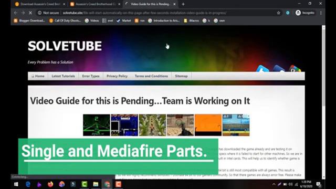Image resolution: width=336 pixels, height=189 pixels.
Task: Click the Google Plus social icon
Action: coord(295,69)
